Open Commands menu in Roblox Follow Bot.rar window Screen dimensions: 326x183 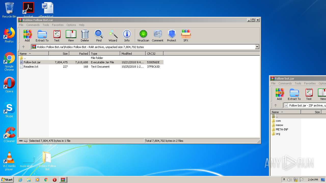click(33, 25)
